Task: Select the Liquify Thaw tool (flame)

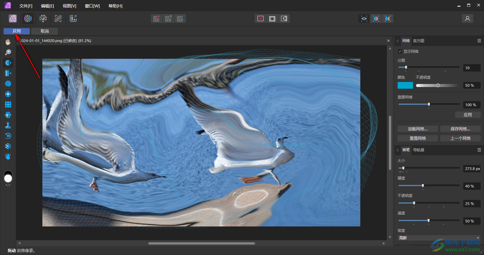Action: click(x=8, y=157)
